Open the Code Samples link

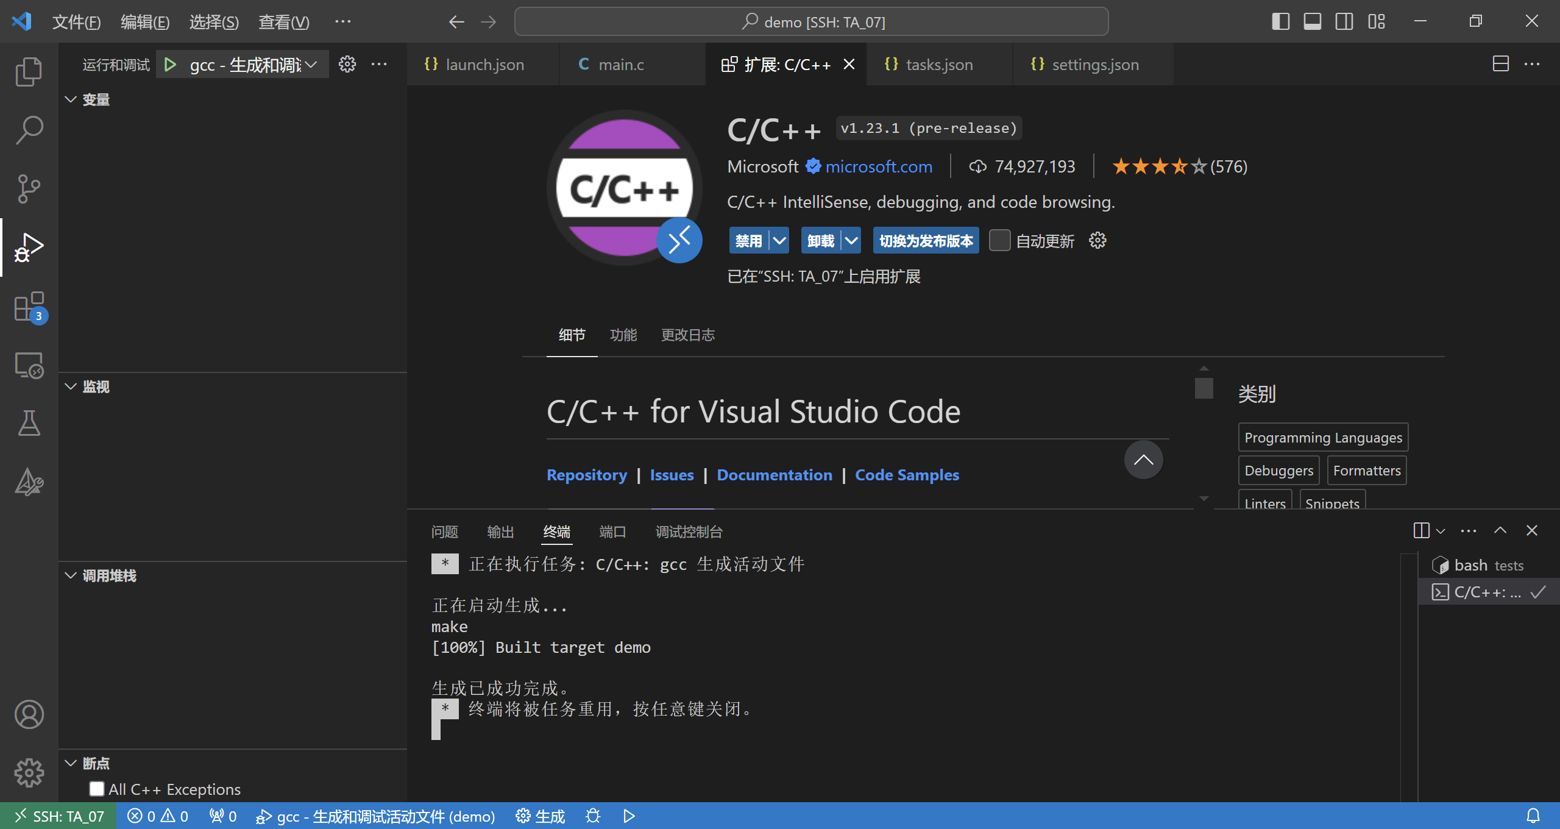[907, 475]
